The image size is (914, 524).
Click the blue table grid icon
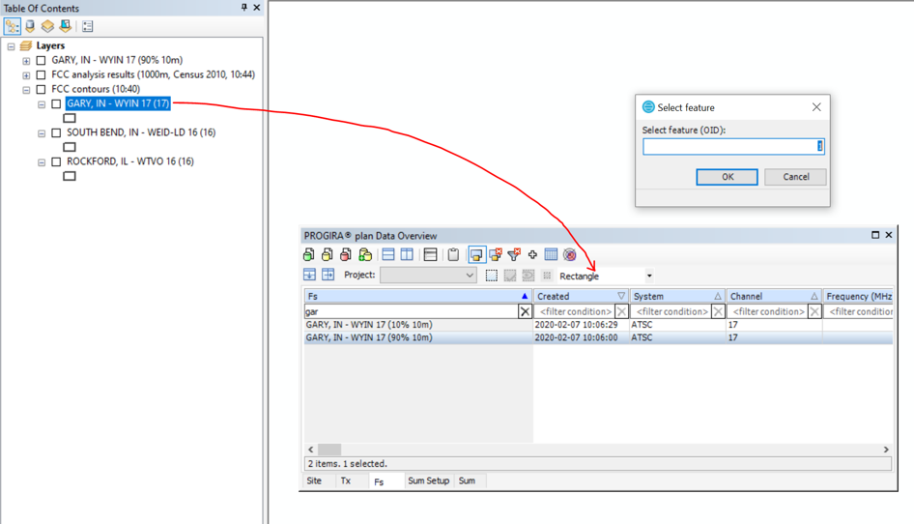(551, 254)
